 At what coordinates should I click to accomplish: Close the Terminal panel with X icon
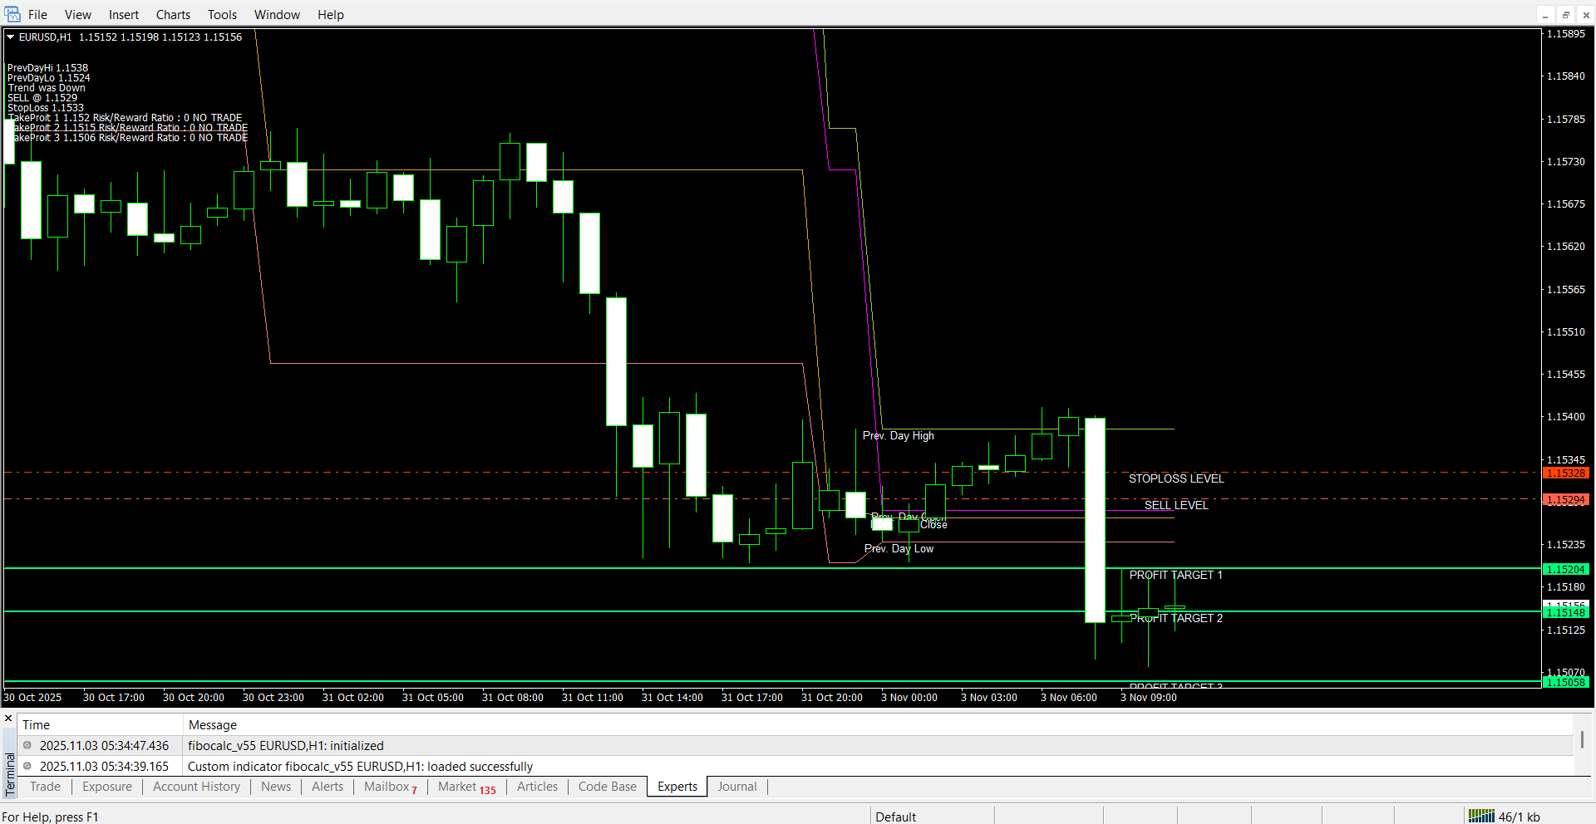pyautogui.click(x=8, y=718)
